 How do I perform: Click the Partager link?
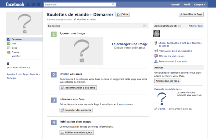12,78
